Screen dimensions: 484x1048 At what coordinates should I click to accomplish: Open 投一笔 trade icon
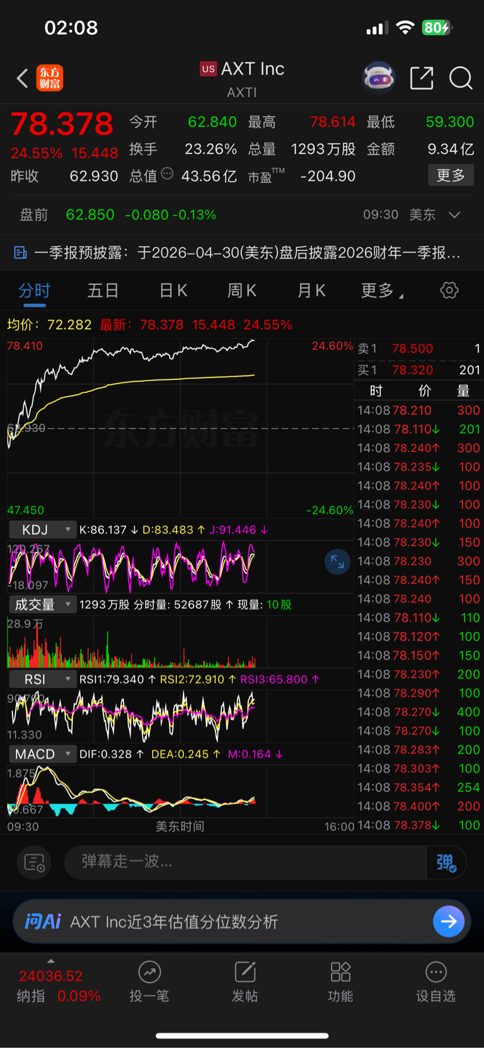[149, 982]
